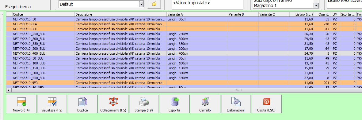This screenshot has width=362, height=120.
Task: Click Lungh. 250cm variant cell
Action: 197,34
